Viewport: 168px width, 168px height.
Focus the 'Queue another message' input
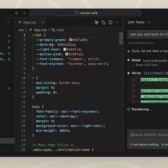pos(149,134)
